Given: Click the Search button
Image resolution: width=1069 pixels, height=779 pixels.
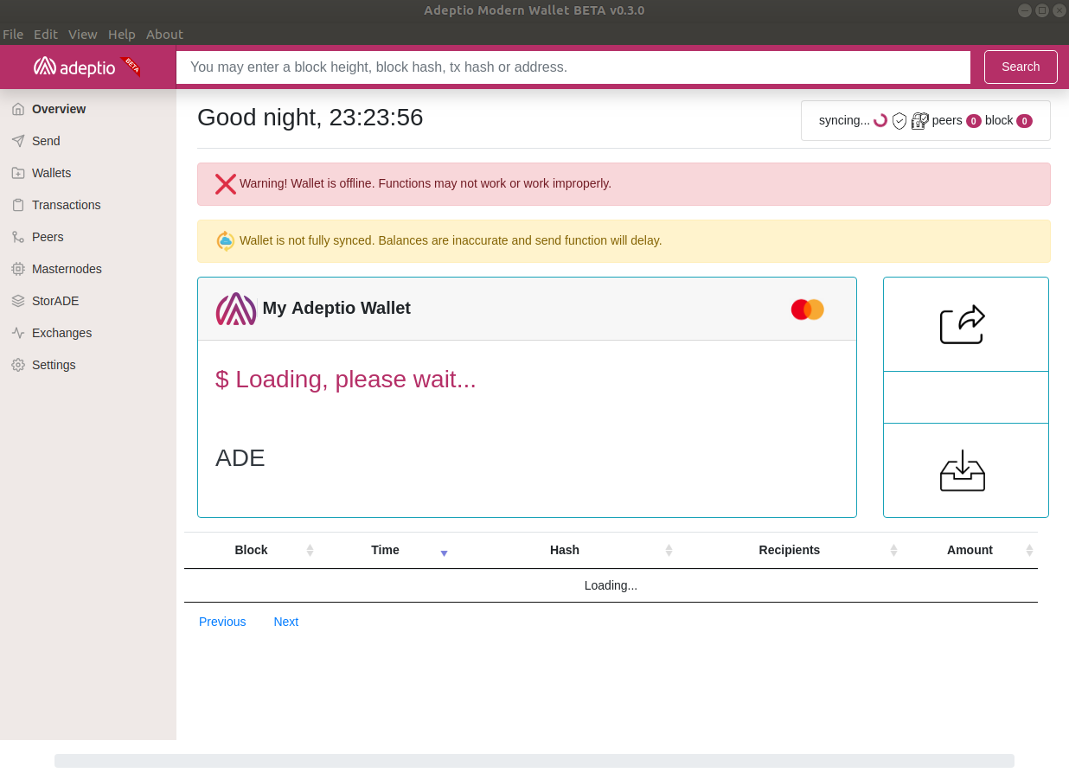Looking at the screenshot, I should coord(1021,67).
